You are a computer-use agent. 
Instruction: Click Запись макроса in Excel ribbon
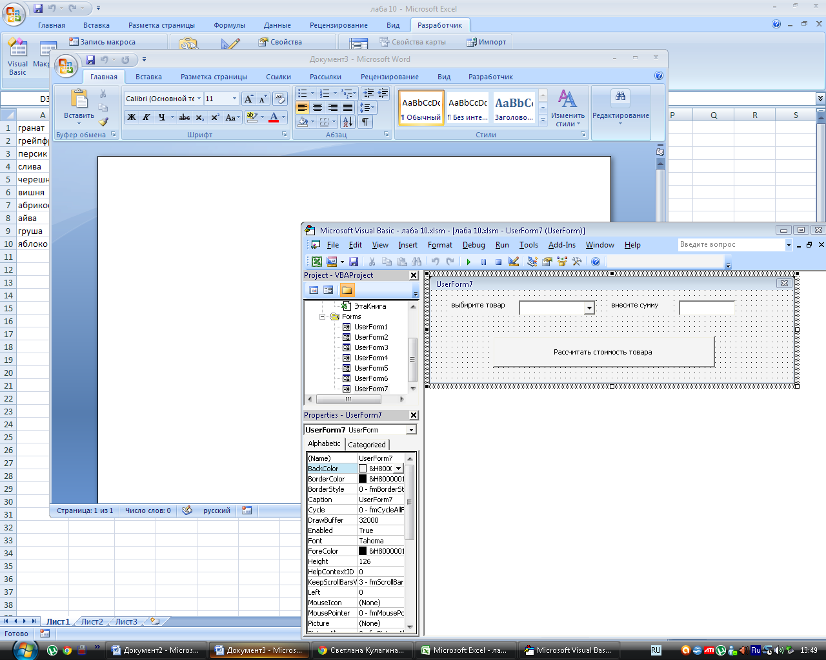(102, 42)
